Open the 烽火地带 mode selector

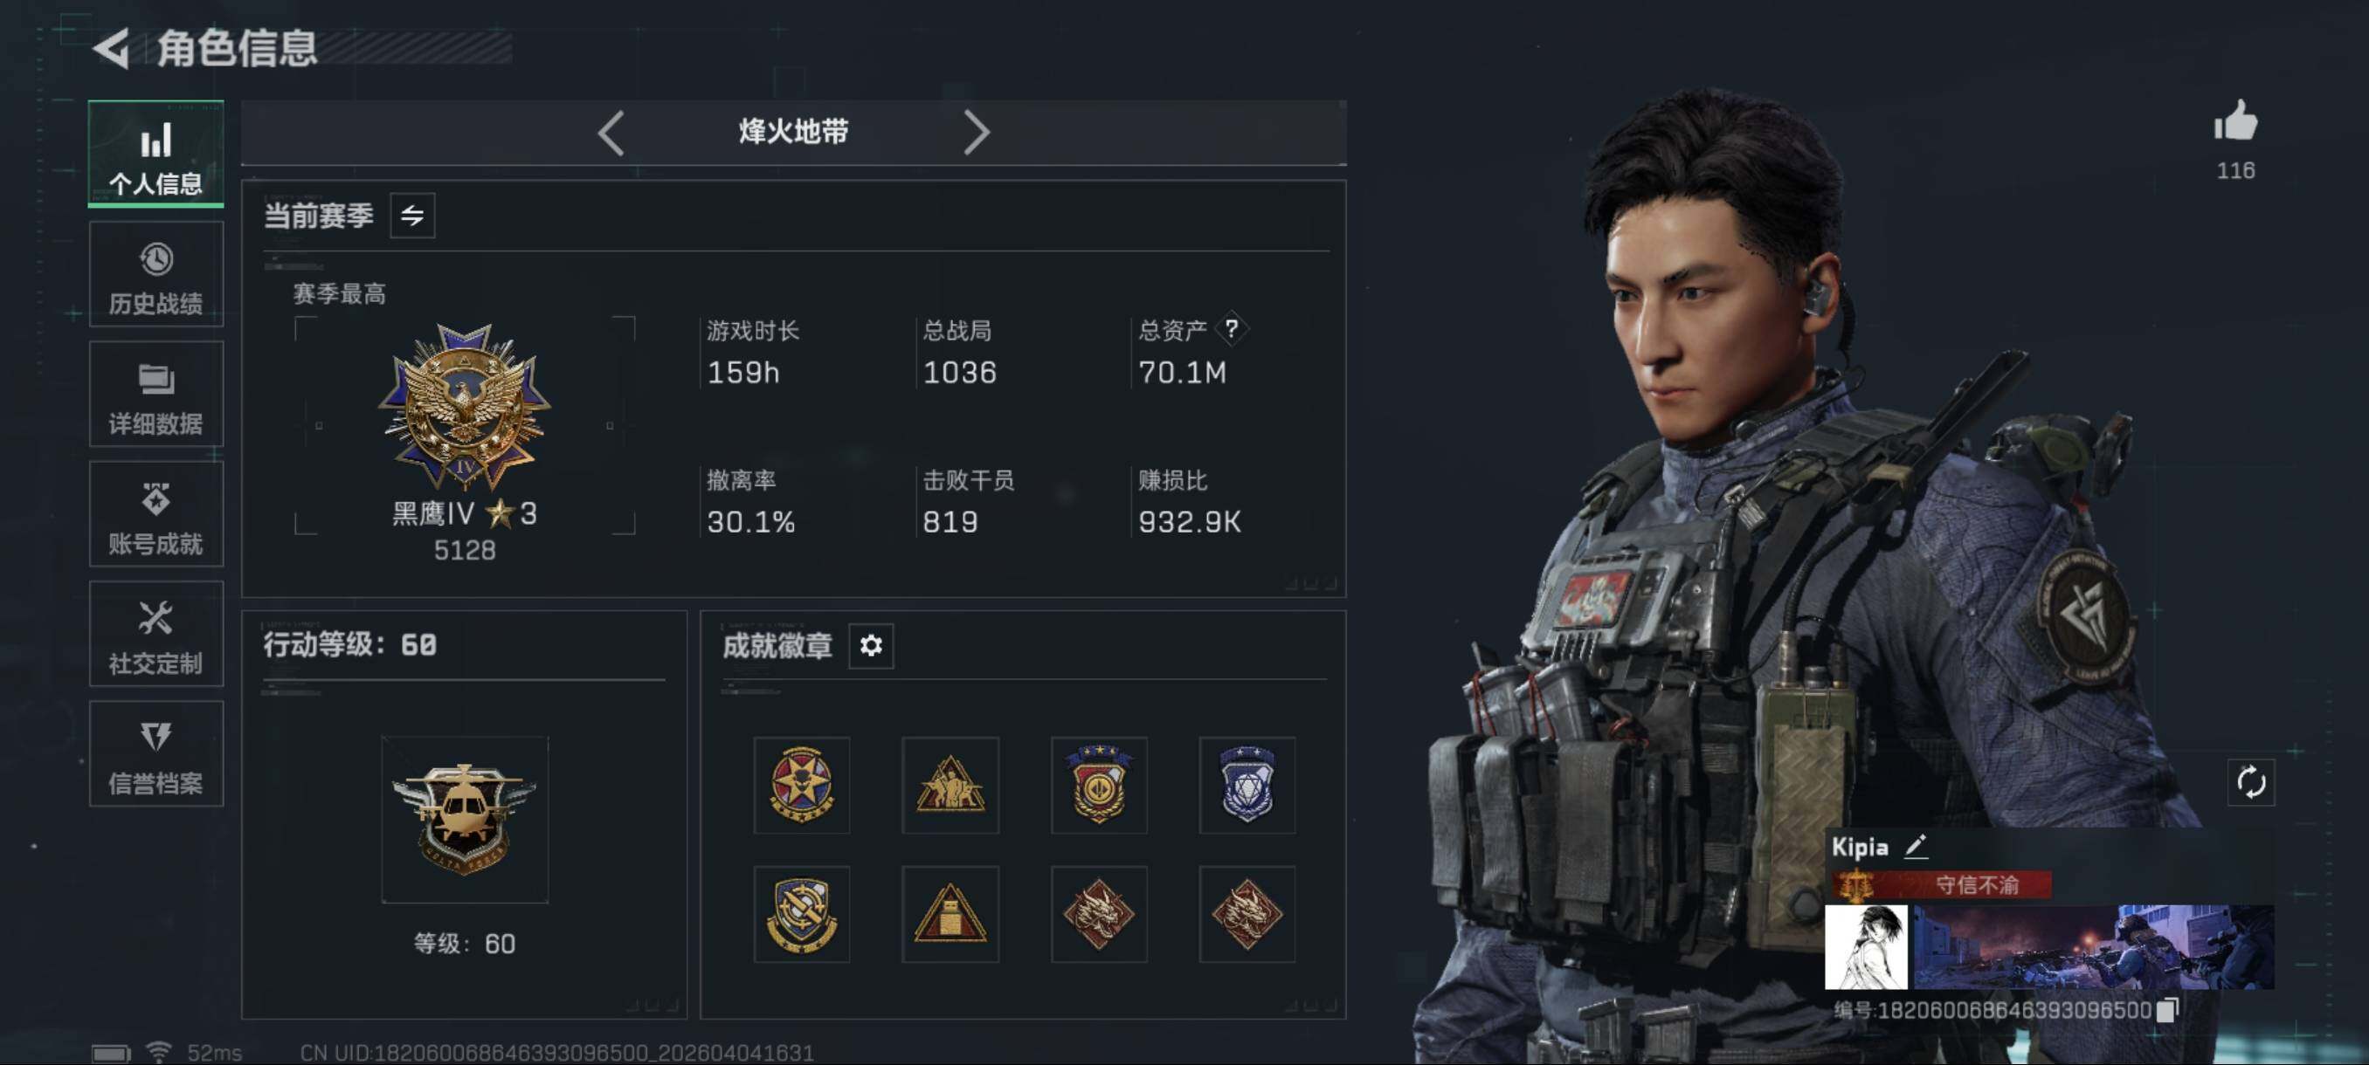tap(794, 132)
